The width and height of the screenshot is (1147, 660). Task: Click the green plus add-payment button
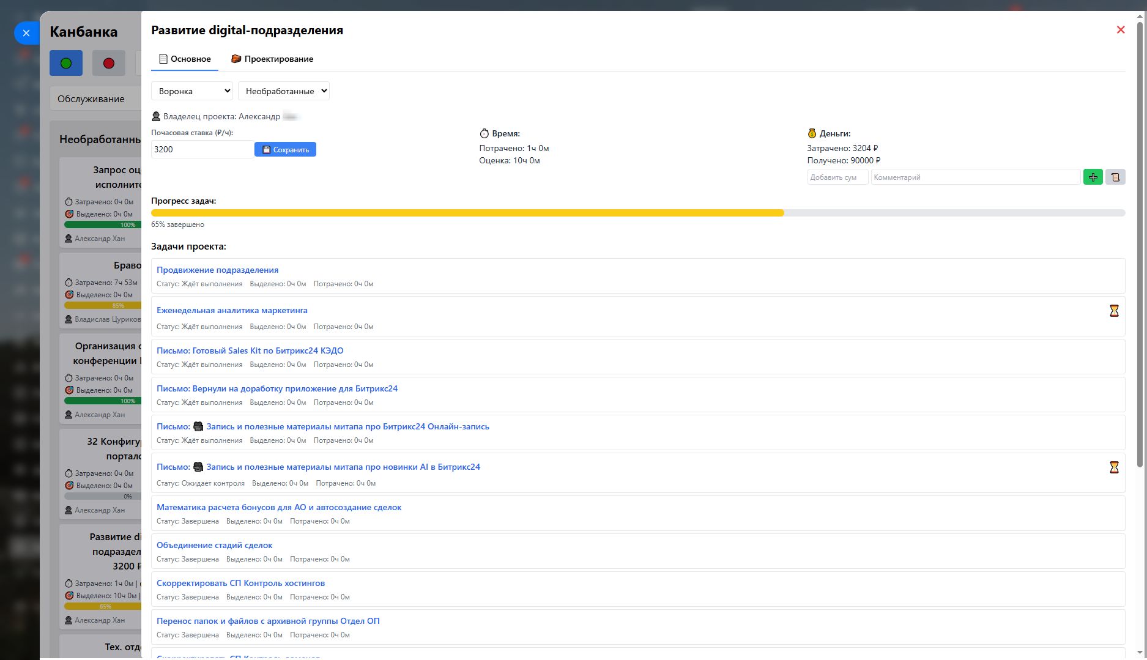coord(1093,177)
